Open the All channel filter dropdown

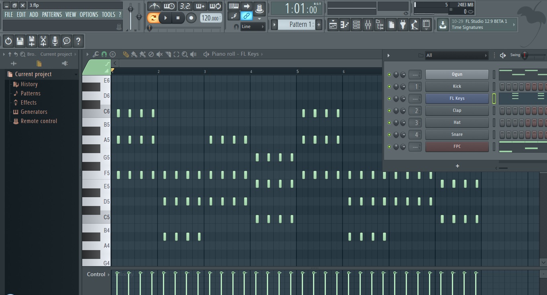click(x=457, y=55)
